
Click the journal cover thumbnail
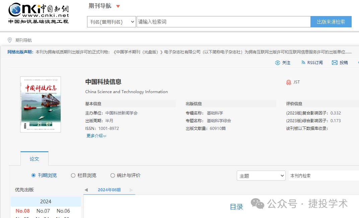[41, 104]
